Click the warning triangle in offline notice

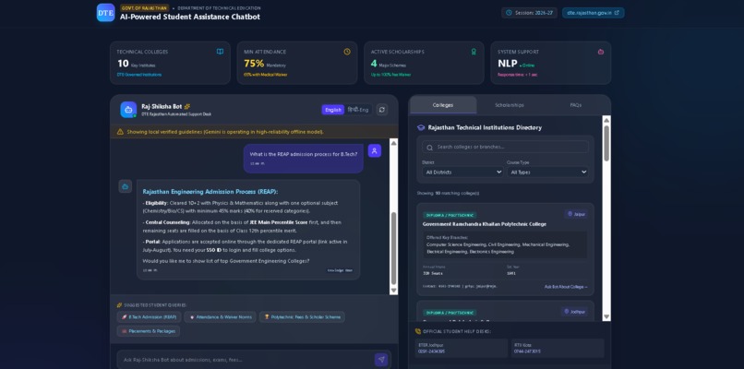120,131
